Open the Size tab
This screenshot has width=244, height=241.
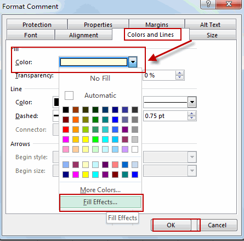pos(212,35)
